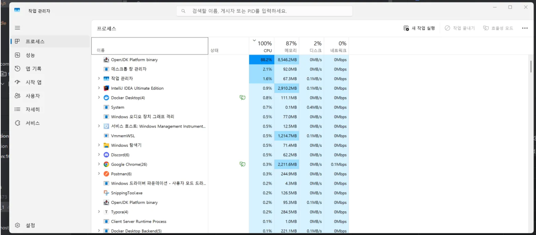Open the 프로세스 tab in sidebar

pyautogui.click(x=50, y=42)
